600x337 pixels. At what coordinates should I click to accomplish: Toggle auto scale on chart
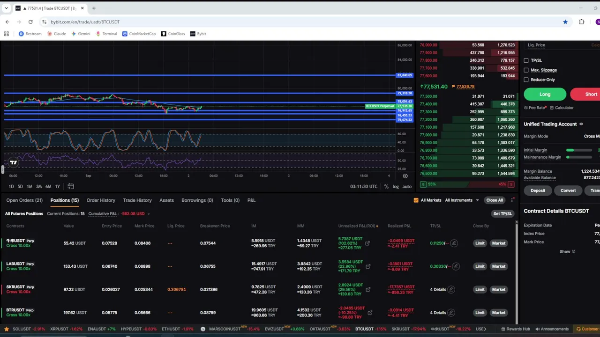pyautogui.click(x=407, y=186)
